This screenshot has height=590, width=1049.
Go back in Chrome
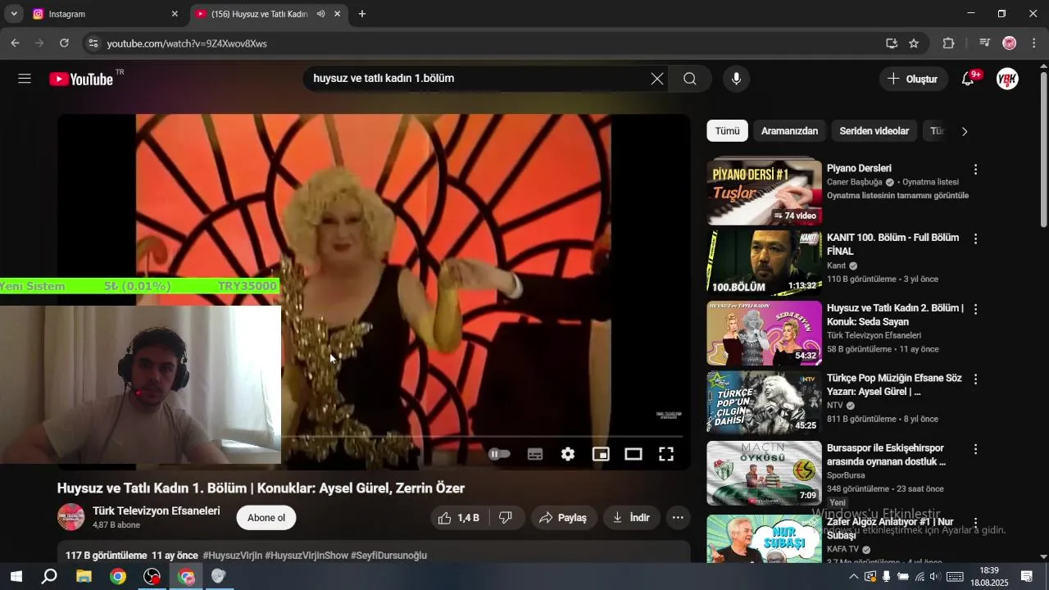click(x=15, y=43)
